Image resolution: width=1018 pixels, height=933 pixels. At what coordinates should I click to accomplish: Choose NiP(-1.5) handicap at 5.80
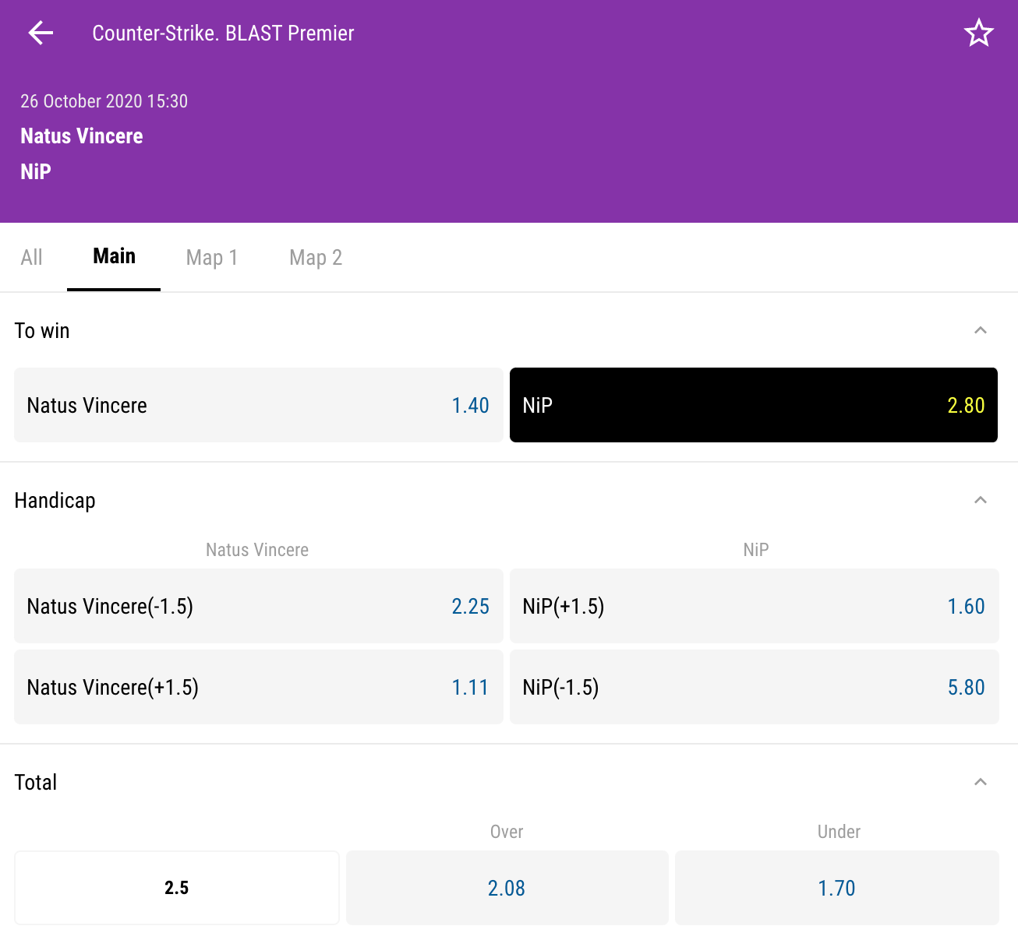754,687
